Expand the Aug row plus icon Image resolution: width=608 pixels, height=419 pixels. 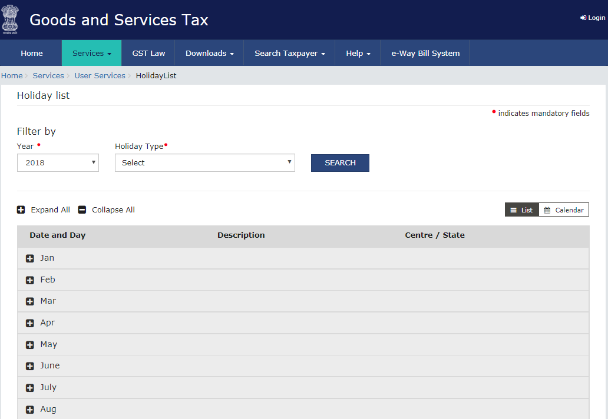(x=30, y=410)
